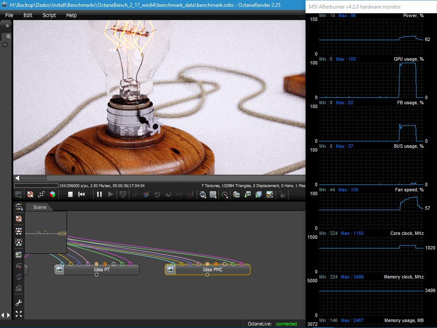Open the sub-sampling mode dropdown

tap(213, 195)
